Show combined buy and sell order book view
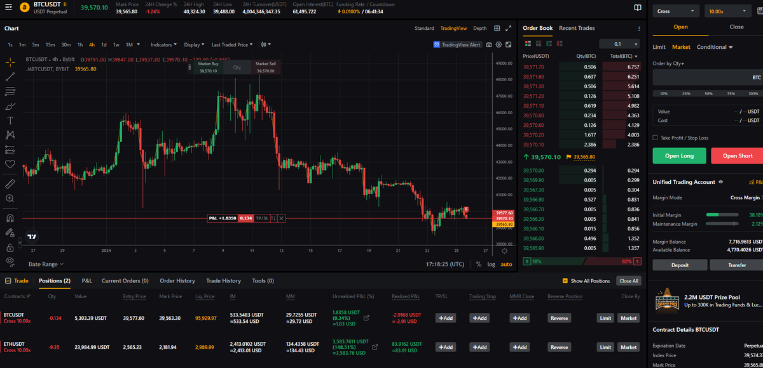This screenshot has height=368, width=763. click(x=527, y=44)
